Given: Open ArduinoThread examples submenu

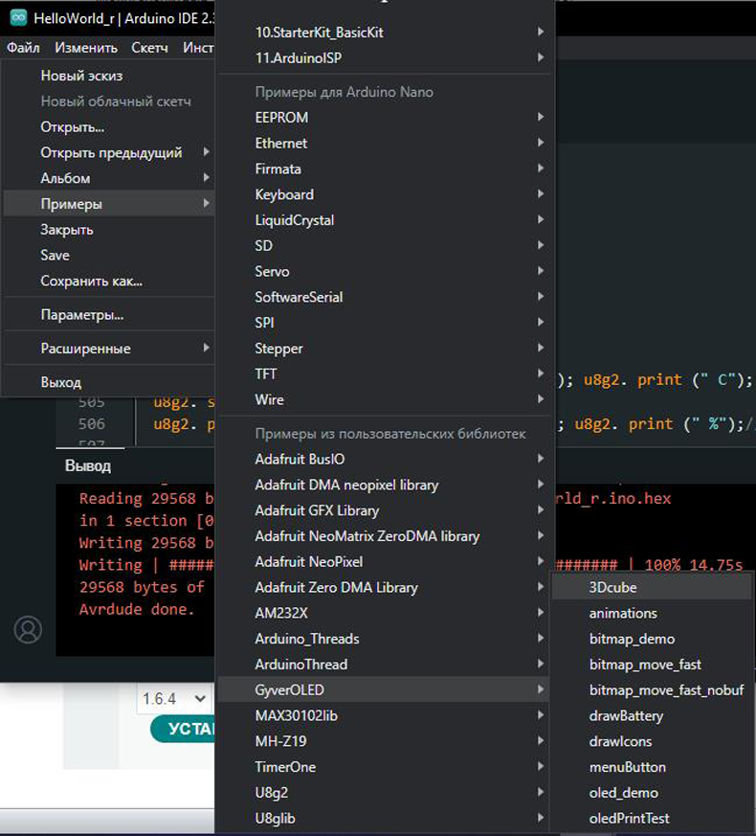Looking at the screenshot, I should click(x=385, y=665).
